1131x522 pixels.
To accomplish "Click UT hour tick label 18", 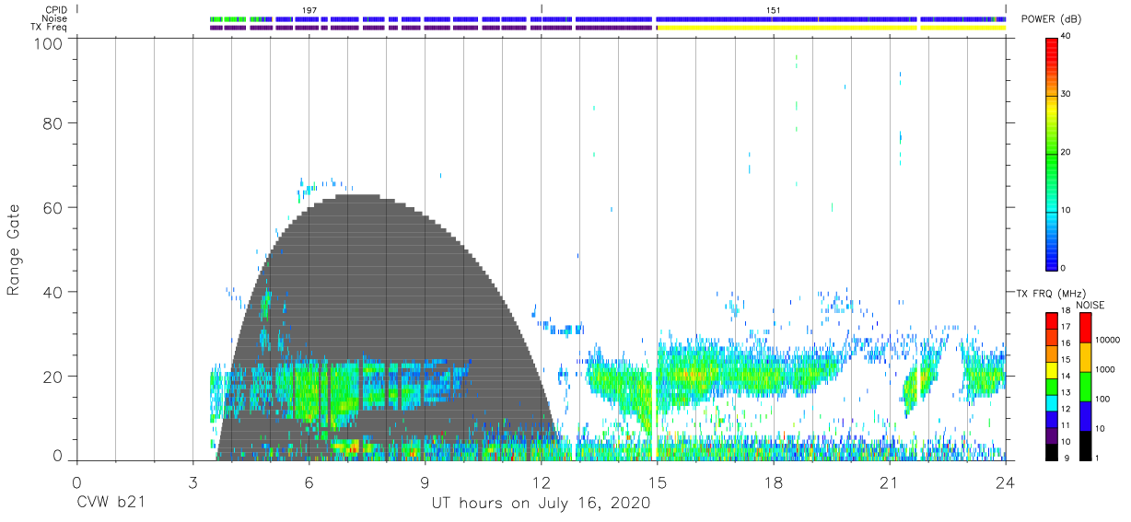I will click(773, 482).
